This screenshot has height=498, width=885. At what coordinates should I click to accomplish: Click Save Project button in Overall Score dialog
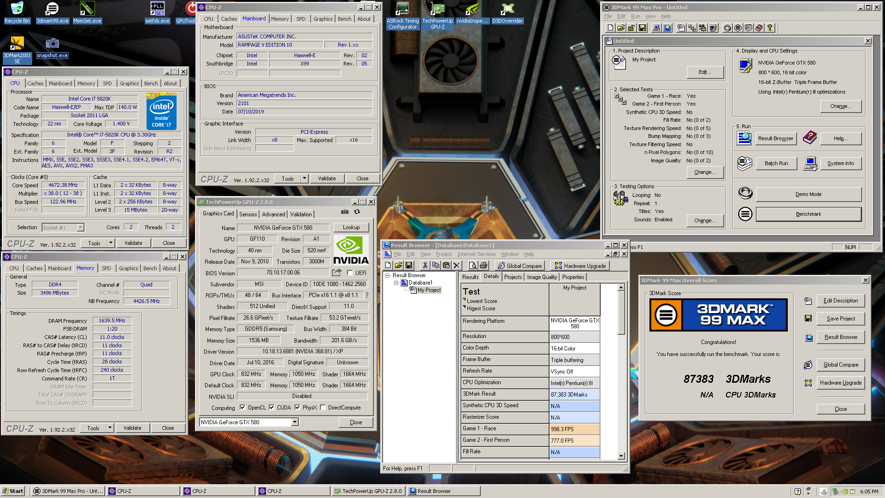tap(841, 319)
